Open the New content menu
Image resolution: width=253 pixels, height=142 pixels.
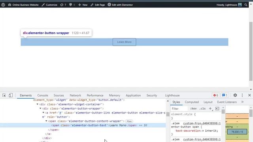[x=83, y=5]
